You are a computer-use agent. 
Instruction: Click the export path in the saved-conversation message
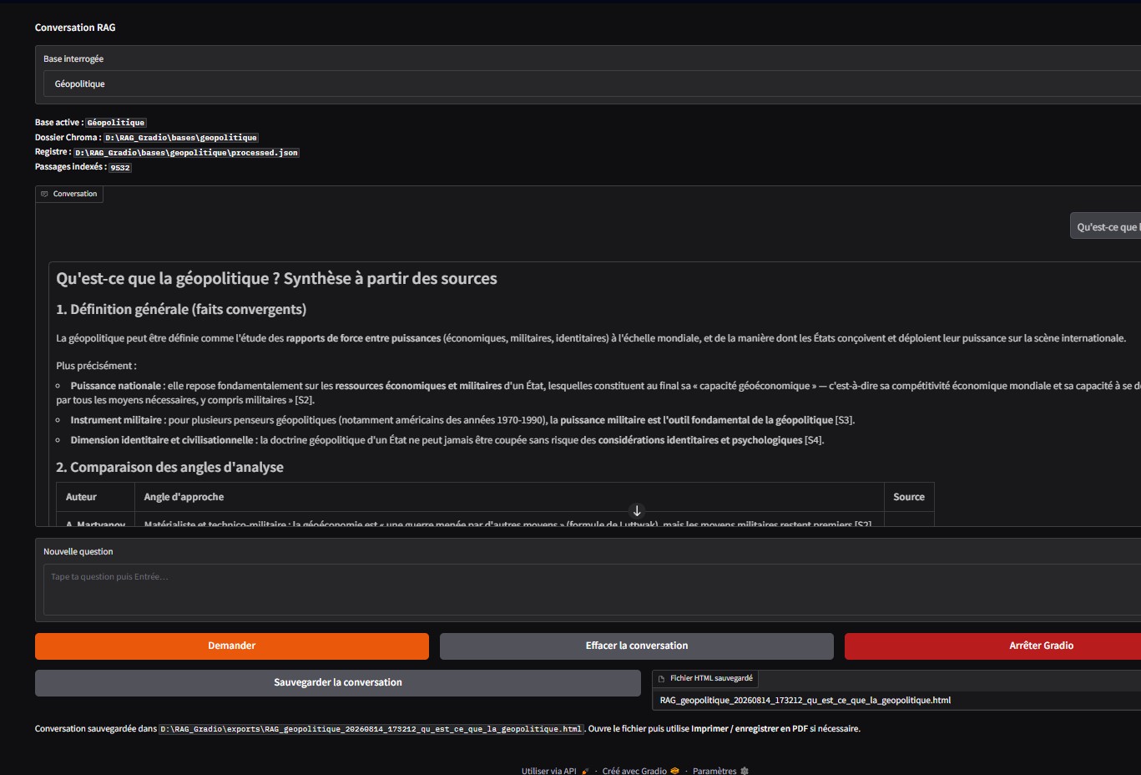(371, 729)
